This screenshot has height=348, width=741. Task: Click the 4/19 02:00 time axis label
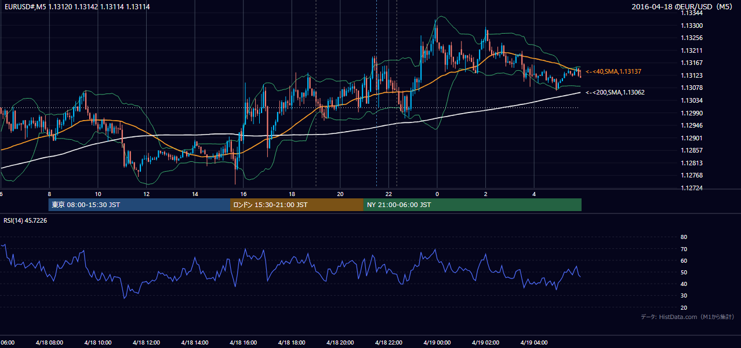click(x=485, y=343)
